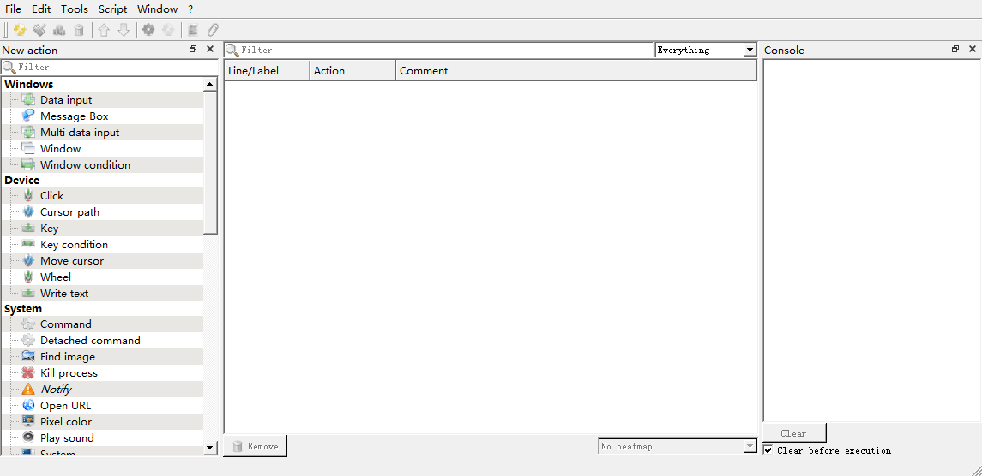Open the No heatmap dropdown

click(x=749, y=446)
